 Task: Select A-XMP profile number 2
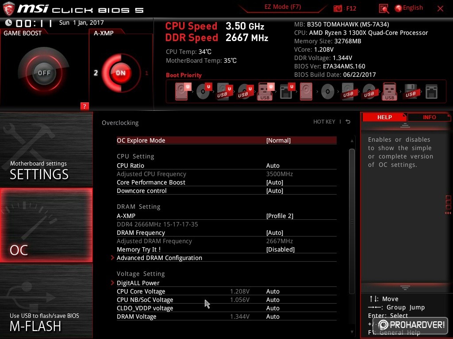tap(96, 73)
